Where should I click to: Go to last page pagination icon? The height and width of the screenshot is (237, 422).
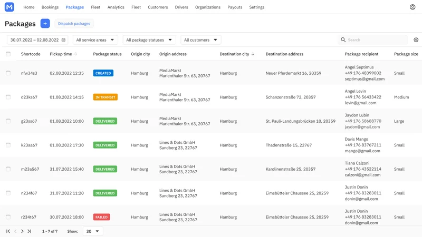(30, 231)
